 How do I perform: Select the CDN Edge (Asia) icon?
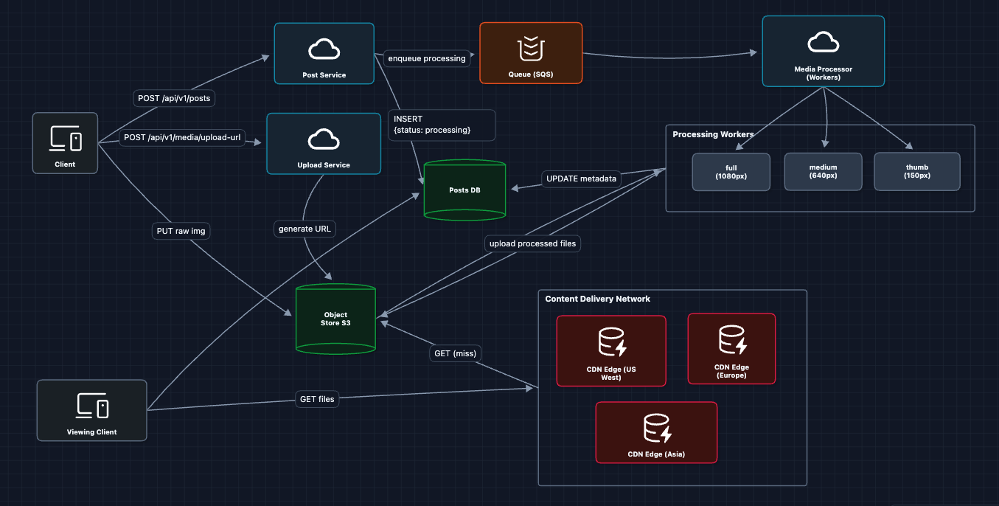655,429
